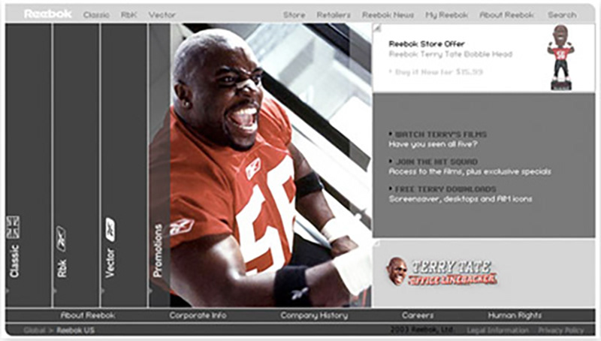This screenshot has height=341, width=601.
Task: Open the Watch Terry's Films link
Action: [440, 134]
